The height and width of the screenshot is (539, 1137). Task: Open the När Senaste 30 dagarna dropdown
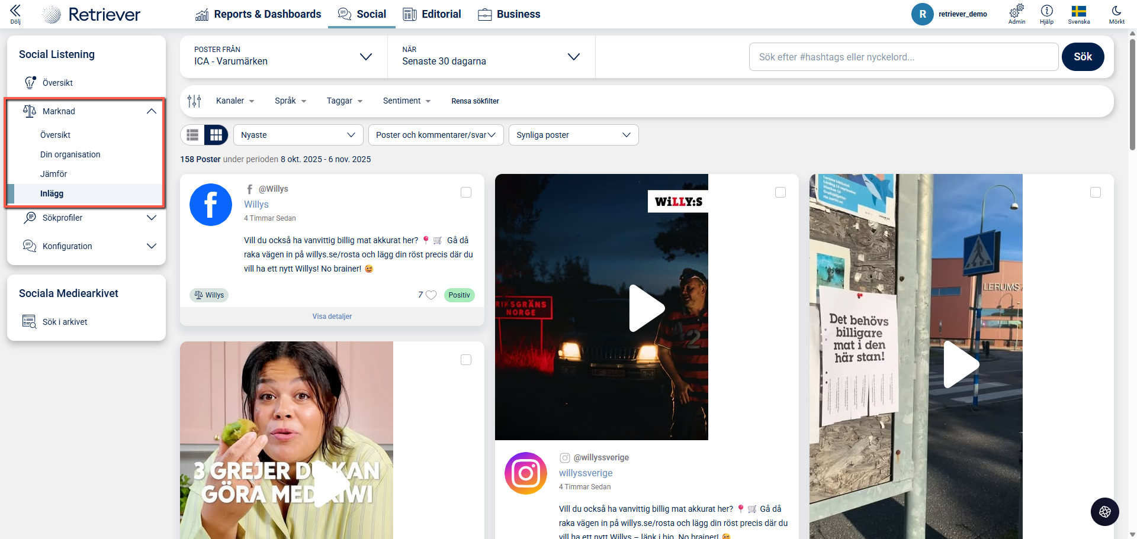(491, 57)
